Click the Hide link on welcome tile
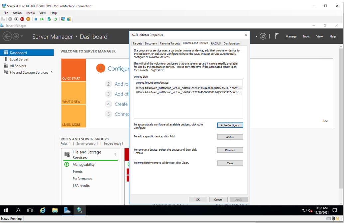Image resolution: width=344 pixels, height=223 pixels. coord(324,121)
